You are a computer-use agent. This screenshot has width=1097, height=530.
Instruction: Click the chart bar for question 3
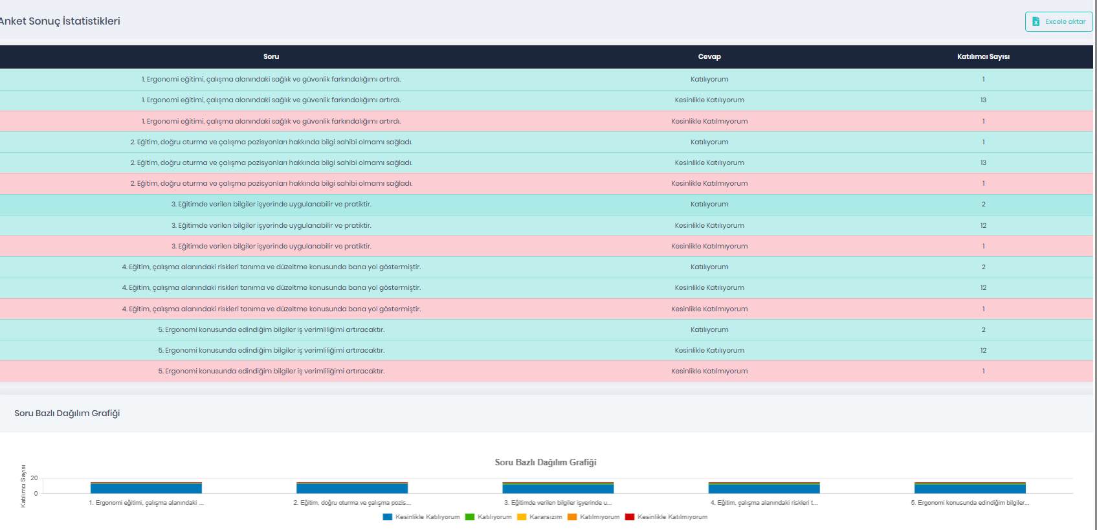coord(558,489)
